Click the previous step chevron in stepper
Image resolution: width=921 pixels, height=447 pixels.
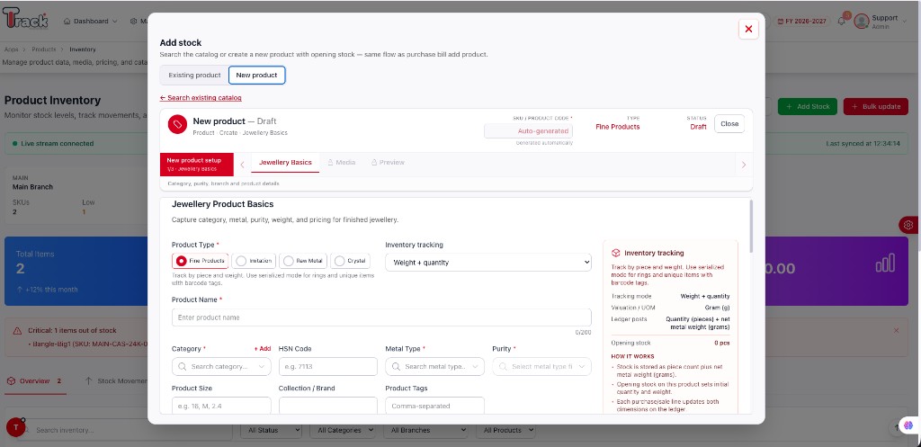tap(242, 165)
